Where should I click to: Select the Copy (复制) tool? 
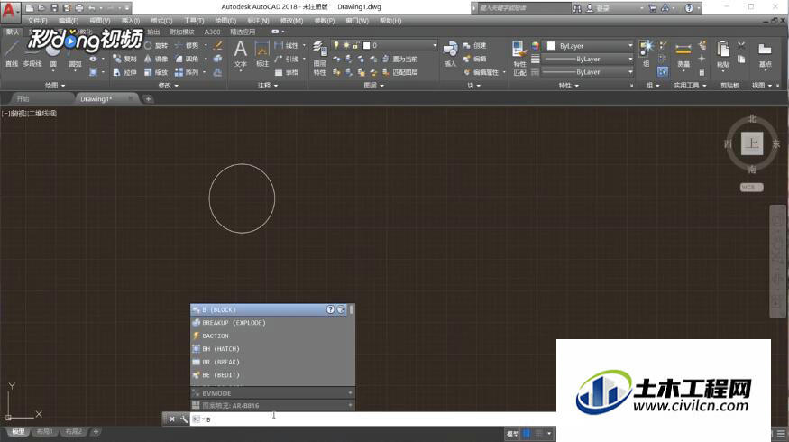(x=124, y=59)
